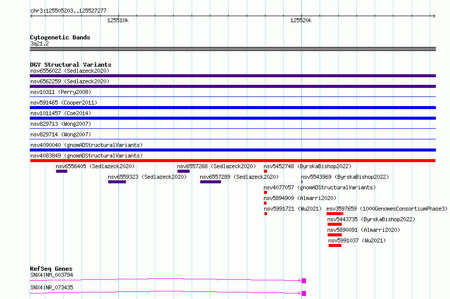This screenshot has height=299, width=450.
Task: Select the purple nsv6559323 feature bar
Action: point(117,182)
